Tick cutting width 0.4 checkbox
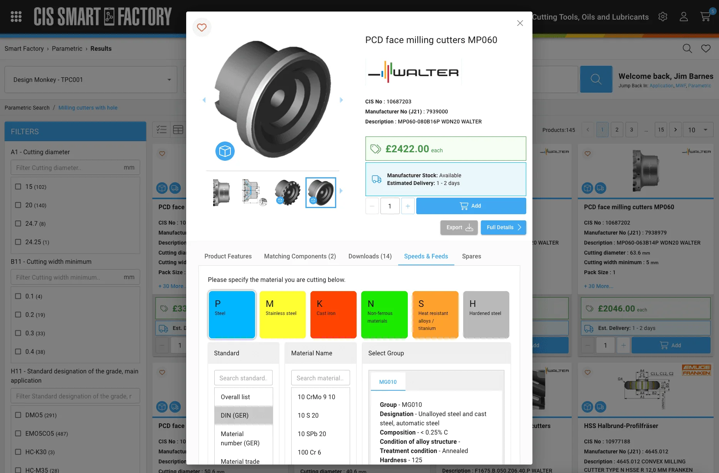 [x=18, y=351]
